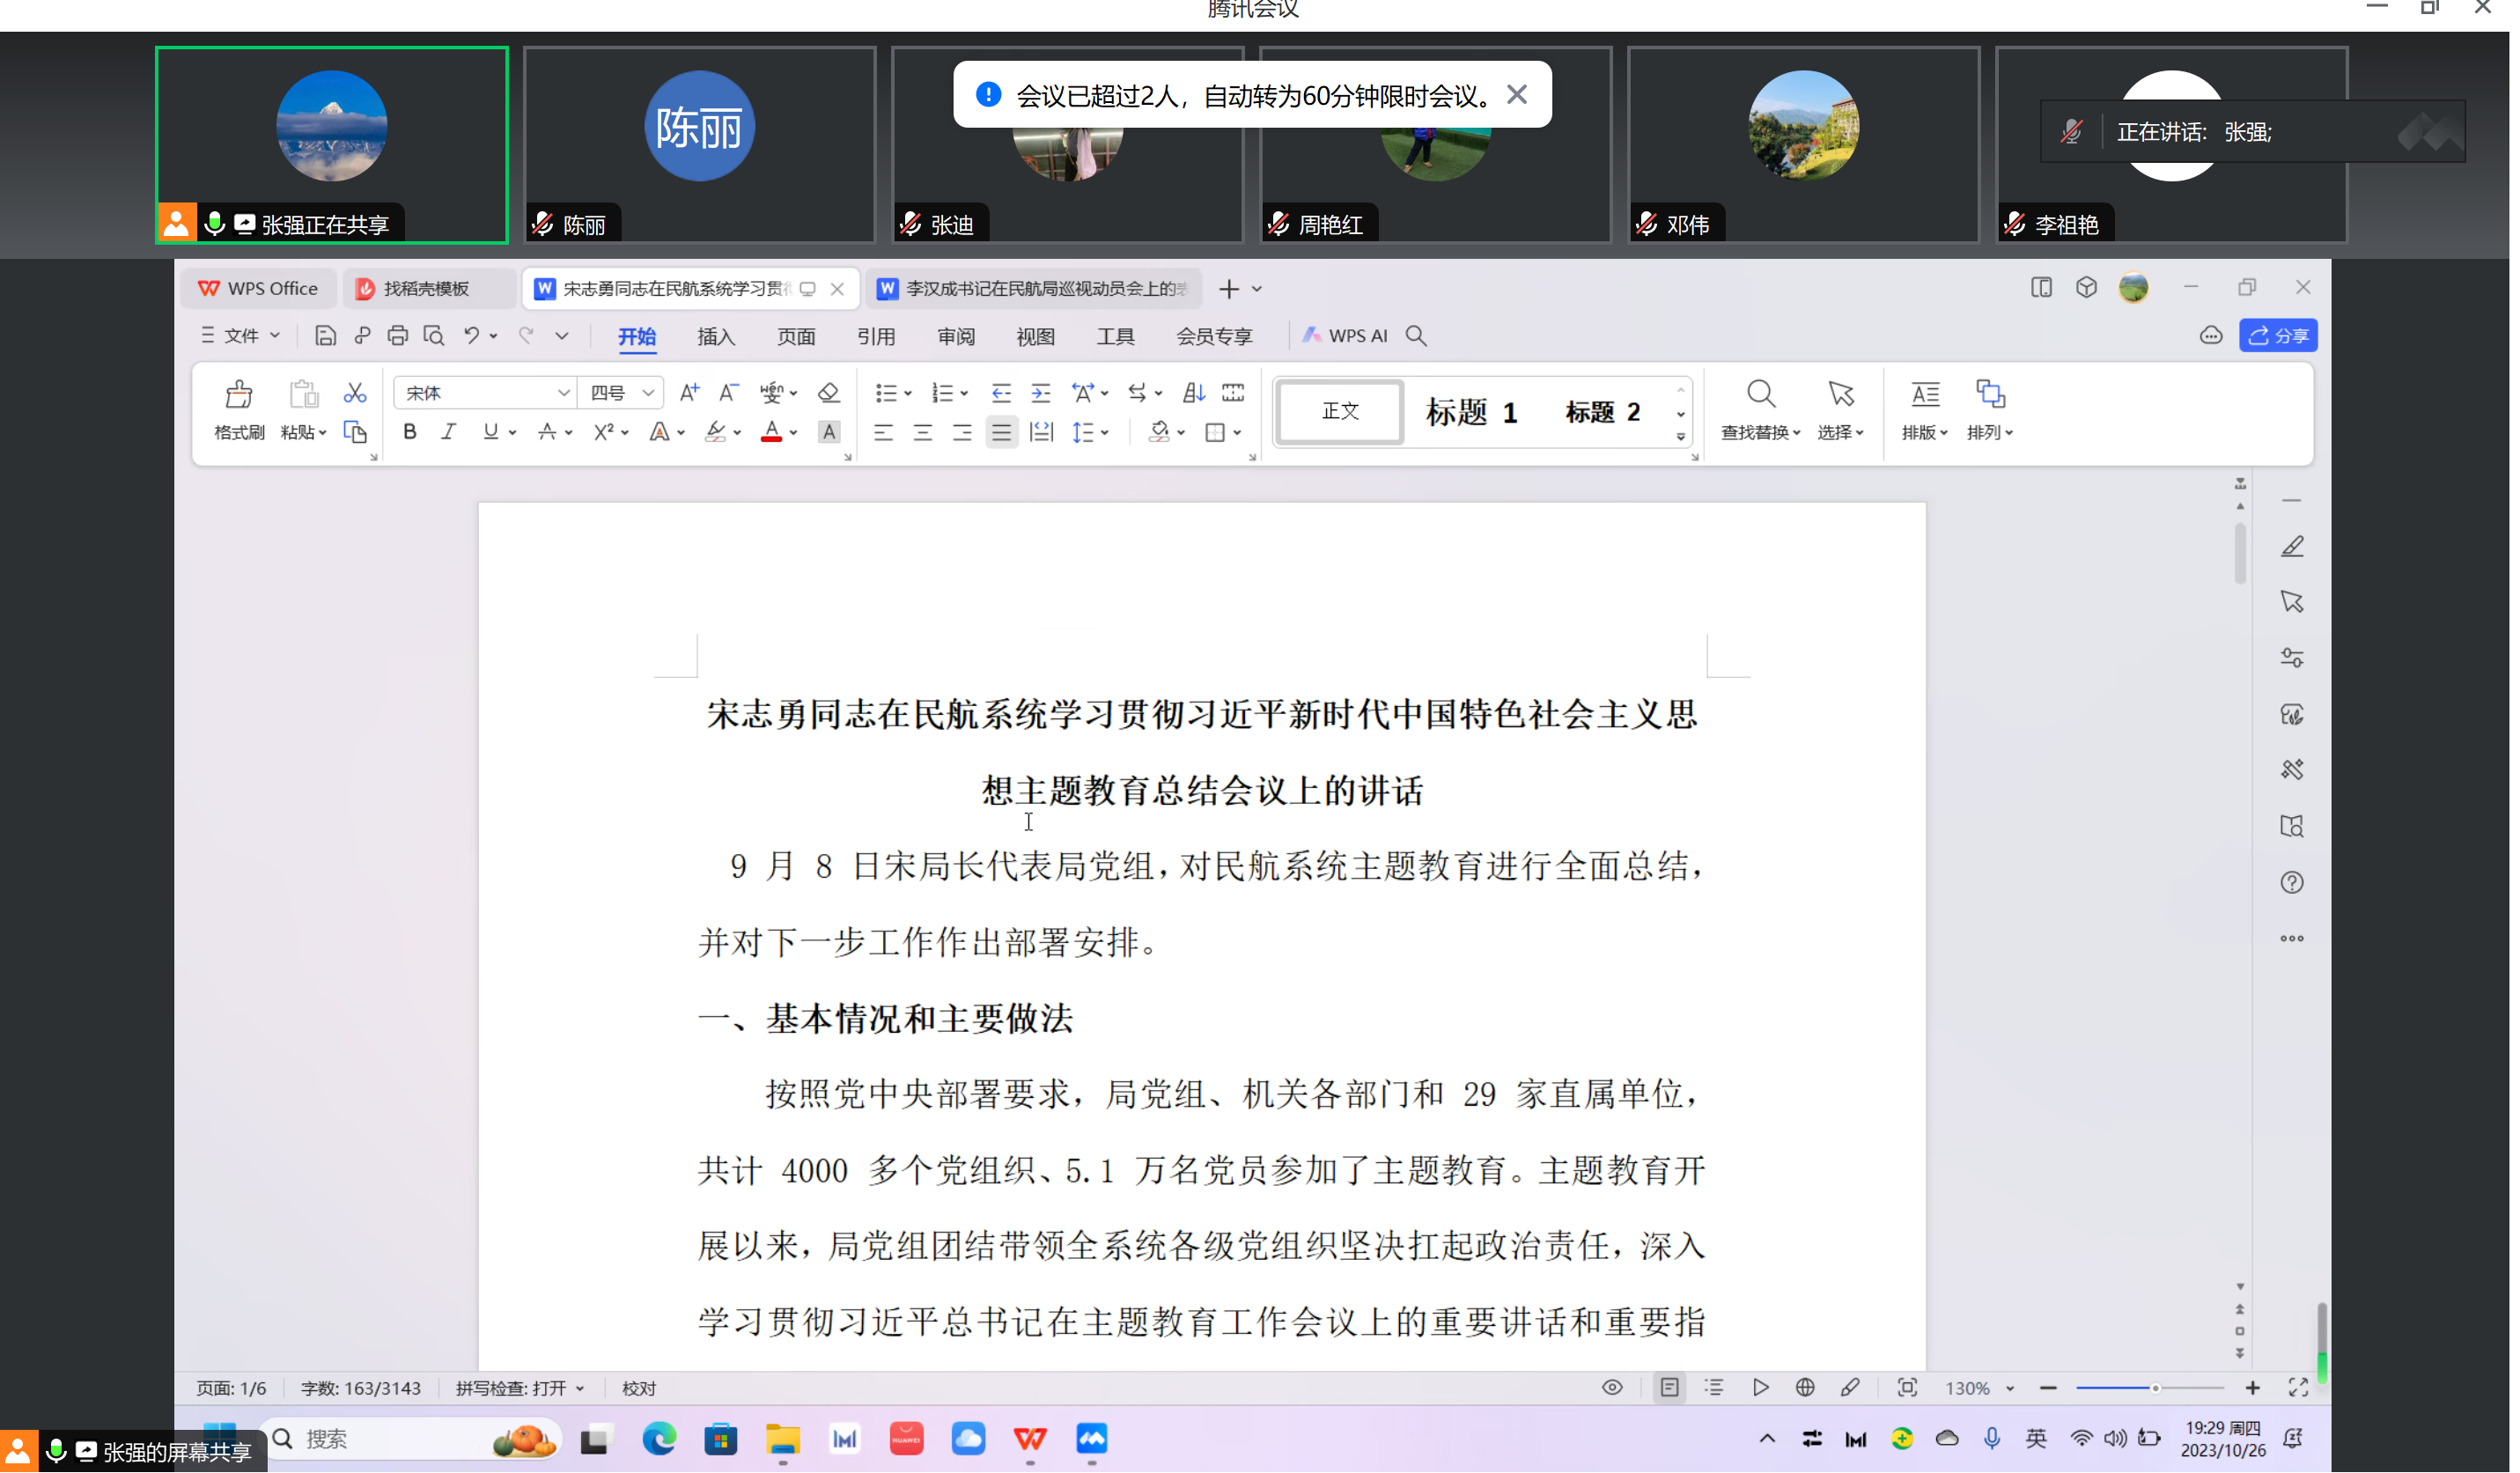Open the font size 四号 dropdown

click(648, 393)
